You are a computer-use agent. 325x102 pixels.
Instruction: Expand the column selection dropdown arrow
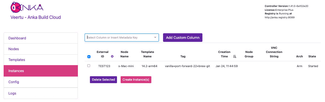tap(155, 38)
